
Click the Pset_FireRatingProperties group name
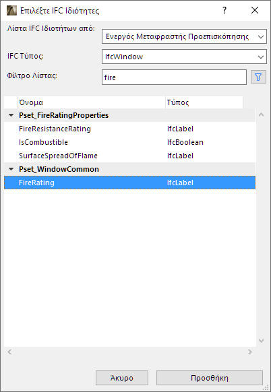[x=64, y=115]
